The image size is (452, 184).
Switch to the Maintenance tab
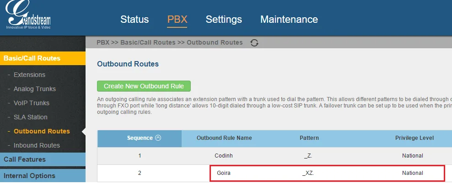[289, 20]
